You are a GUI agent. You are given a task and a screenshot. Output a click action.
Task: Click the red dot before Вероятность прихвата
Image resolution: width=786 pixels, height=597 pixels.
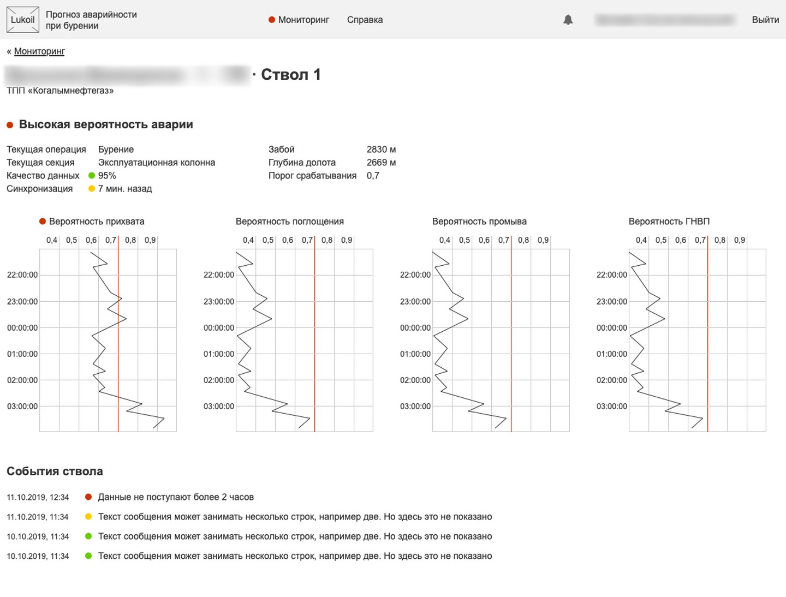(x=43, y=222)
